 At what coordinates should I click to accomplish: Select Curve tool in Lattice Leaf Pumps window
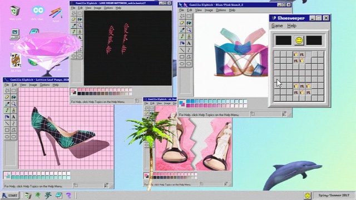[x=13, y=123]
